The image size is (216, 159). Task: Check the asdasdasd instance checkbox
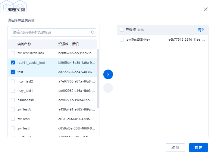[x=13, y=100]
